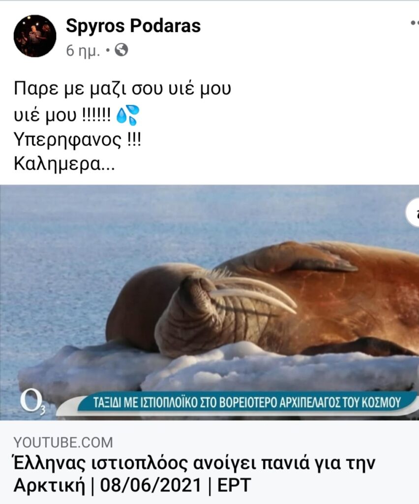Open the YOUTUBE.COM source link

pos(63,442)
